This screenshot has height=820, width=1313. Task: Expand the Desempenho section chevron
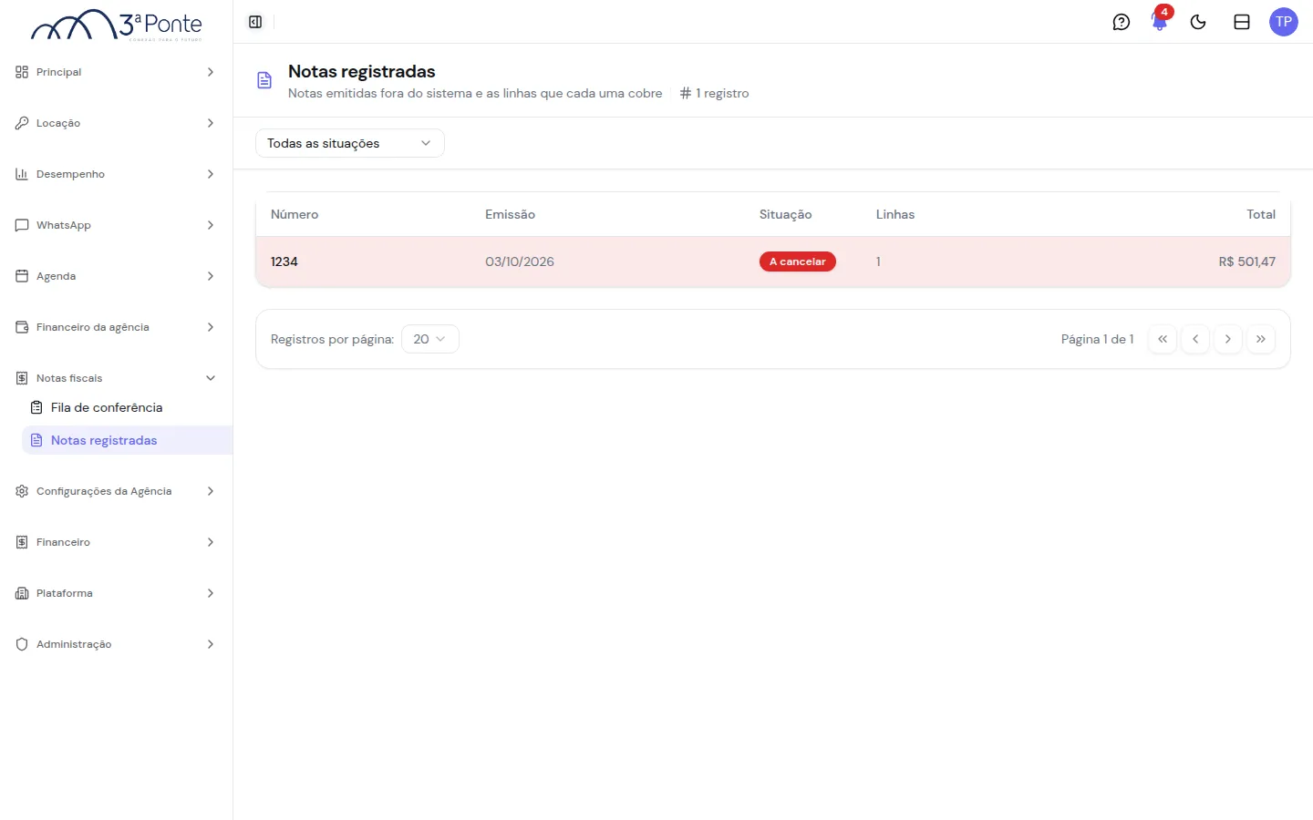[211, 174]
